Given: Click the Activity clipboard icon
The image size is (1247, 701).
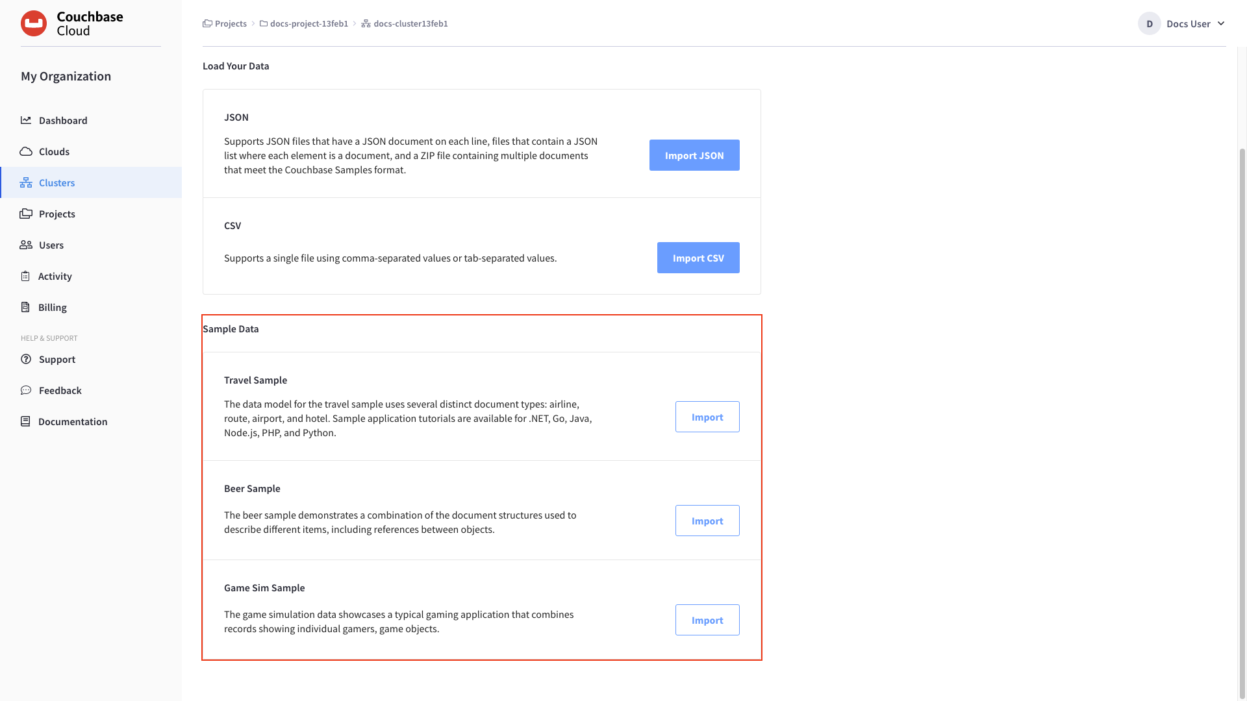Looking at the screenshot, I should coord(25,276).
